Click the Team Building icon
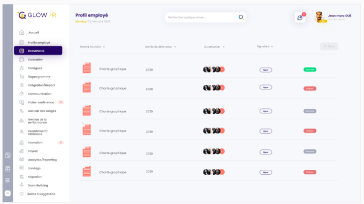This screenshot has height=204, width=364. coord(21,185)
